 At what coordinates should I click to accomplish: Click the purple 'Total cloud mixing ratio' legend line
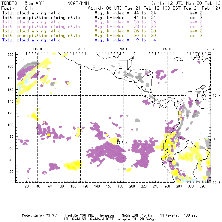click(x=31, y=22)
